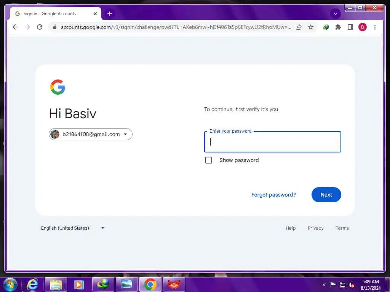The width and height of the screenshot is (390, 292).
Task: Show hidden system tray icons
Action: tap(324, 285)
